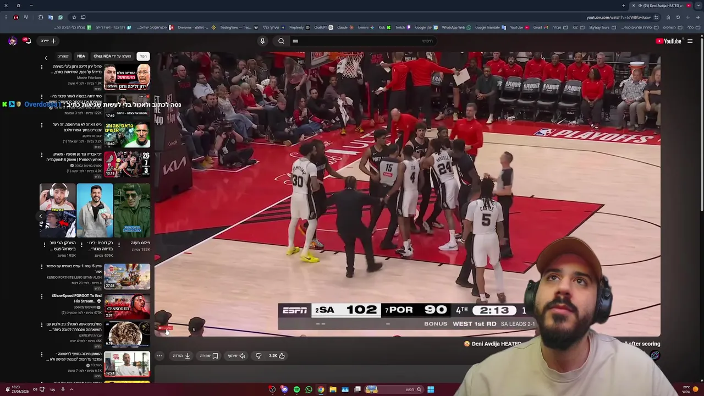Open the Gemini bookmark
Screen dimensions: 704x396
coord(365,28)
